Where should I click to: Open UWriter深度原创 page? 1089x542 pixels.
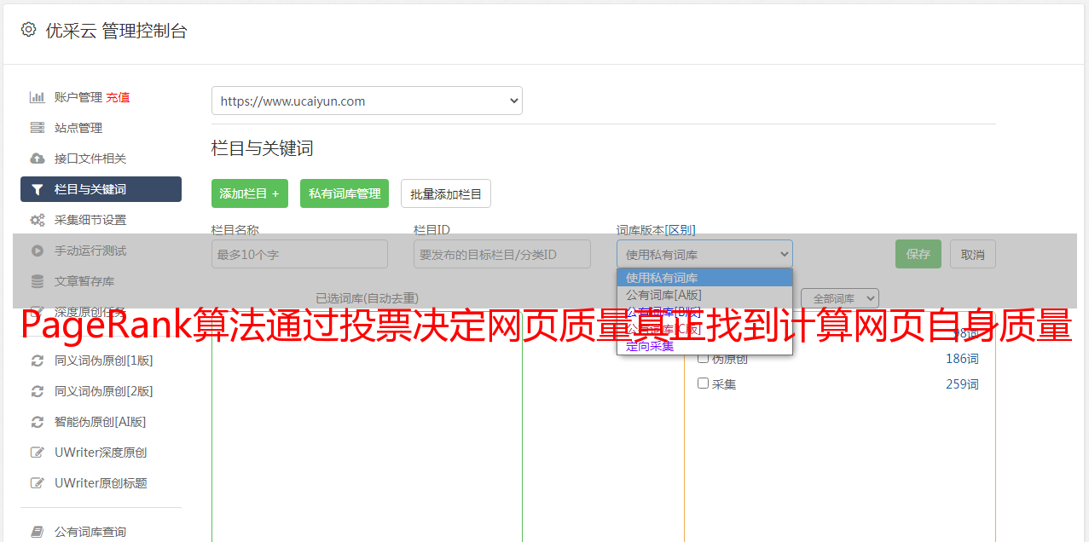pyautogui.click(x=101, y=453)
